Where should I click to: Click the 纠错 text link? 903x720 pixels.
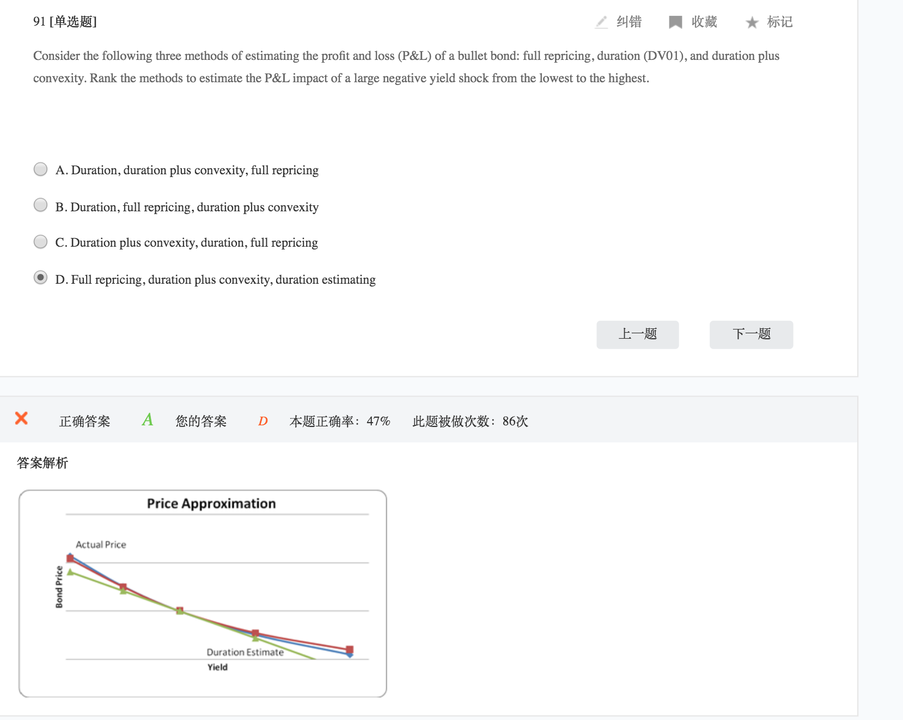(629, 22)
